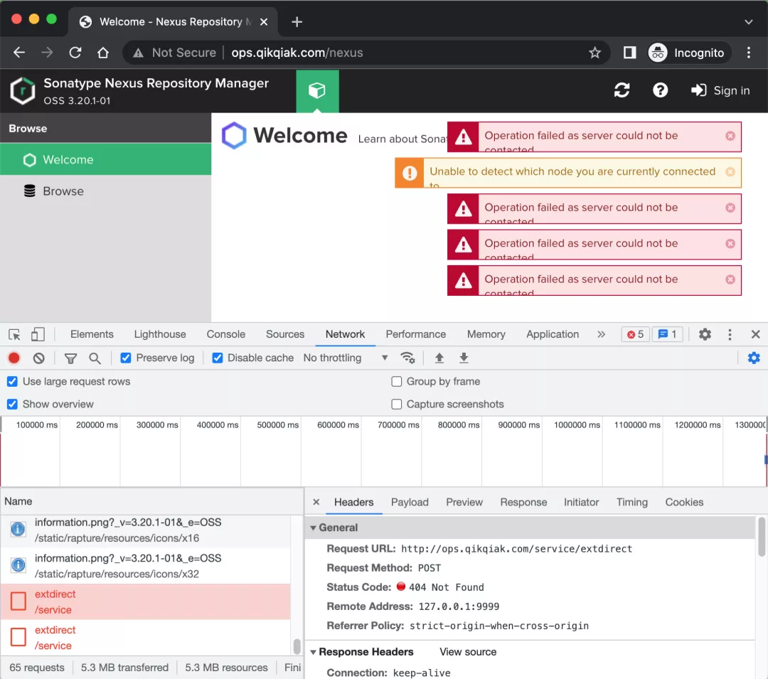Click the Nexus refresh icon
This screenshot has width=768, height=679.
coord(622,90)
